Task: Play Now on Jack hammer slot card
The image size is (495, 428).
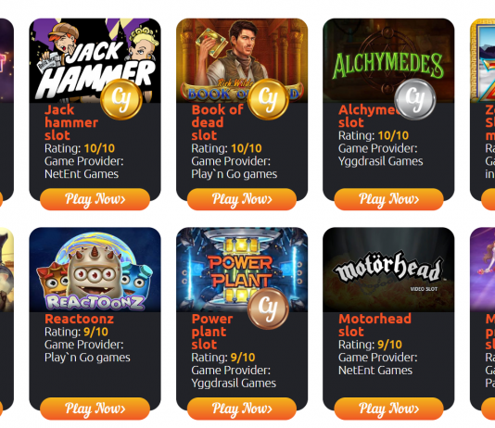Action: pyautogui.click(x=95, y=199)
